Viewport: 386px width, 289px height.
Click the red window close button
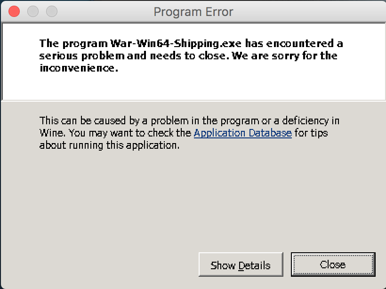14,11
